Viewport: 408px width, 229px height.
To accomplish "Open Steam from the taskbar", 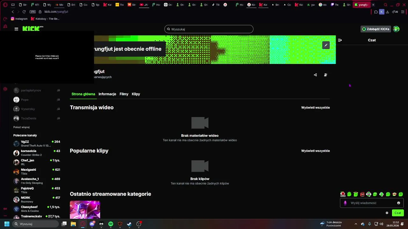I will pyautogui.click(x=129, y=224).
